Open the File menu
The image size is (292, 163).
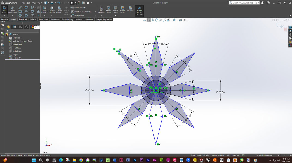pyautogui.click(x=23, y=3)
